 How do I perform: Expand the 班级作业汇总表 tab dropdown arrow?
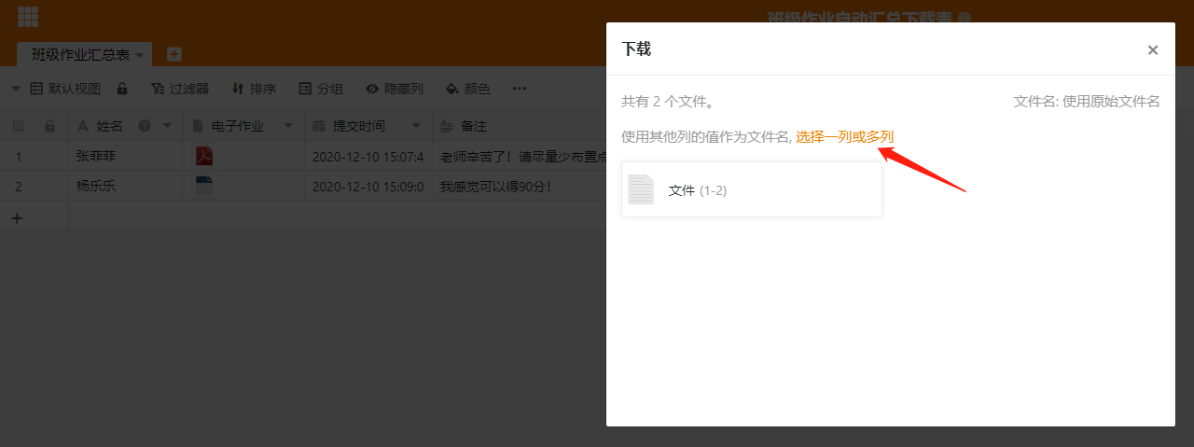[x=140, y=56]
